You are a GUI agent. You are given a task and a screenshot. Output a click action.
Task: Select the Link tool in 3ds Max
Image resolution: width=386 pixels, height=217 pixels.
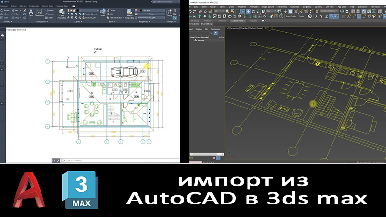[x=200, y=11]
